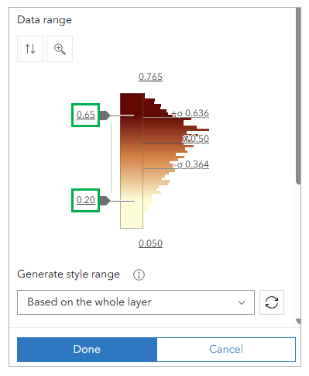
Task: Click the info icon beside Generate style range
Action: [x=139, y=274]
